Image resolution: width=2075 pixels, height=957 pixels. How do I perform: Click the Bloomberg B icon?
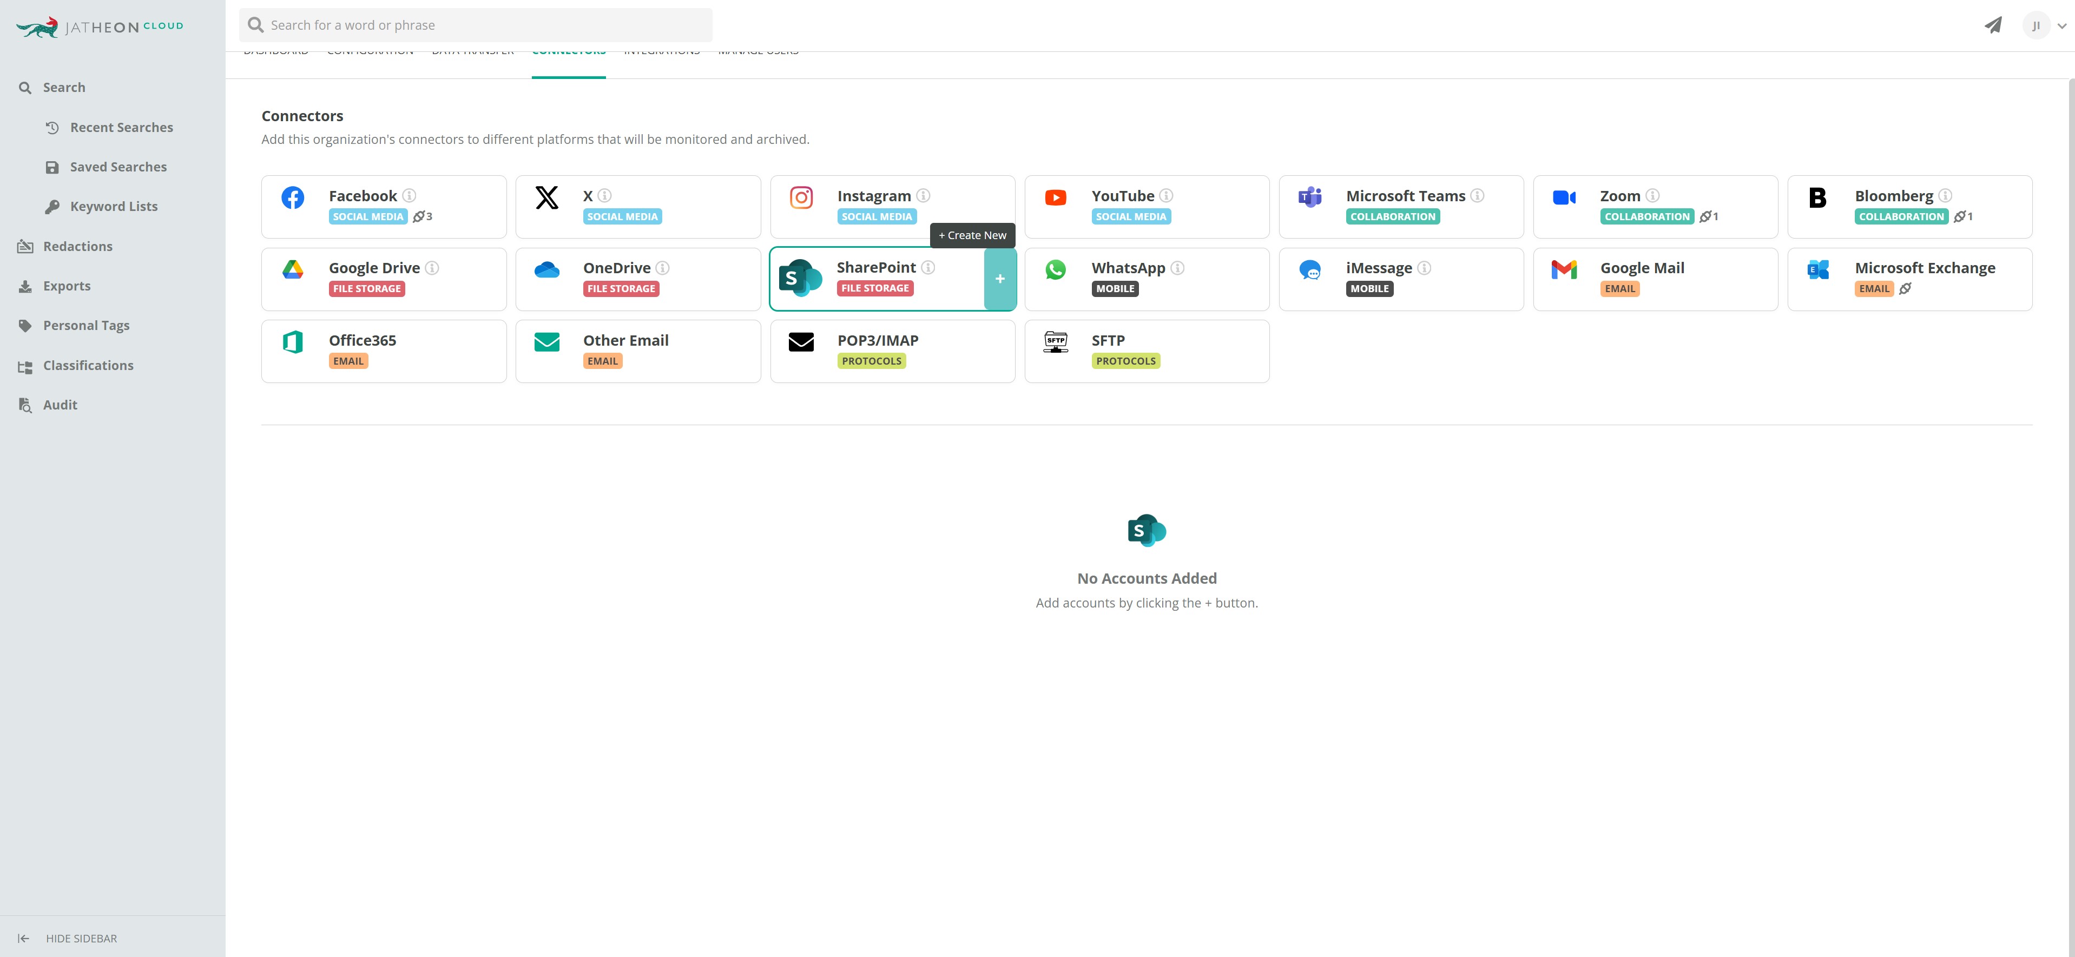1818,197
